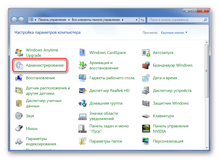
Task: Open the Администрирование link
Action: 45,65
